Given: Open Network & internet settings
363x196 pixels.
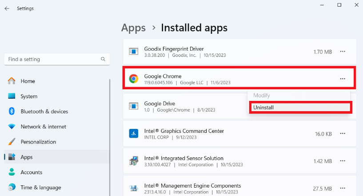Looking at the screenshot, I should [x=57, y=127].
